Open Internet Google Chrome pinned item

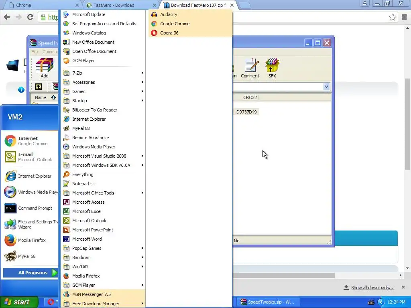pos(30,141)
